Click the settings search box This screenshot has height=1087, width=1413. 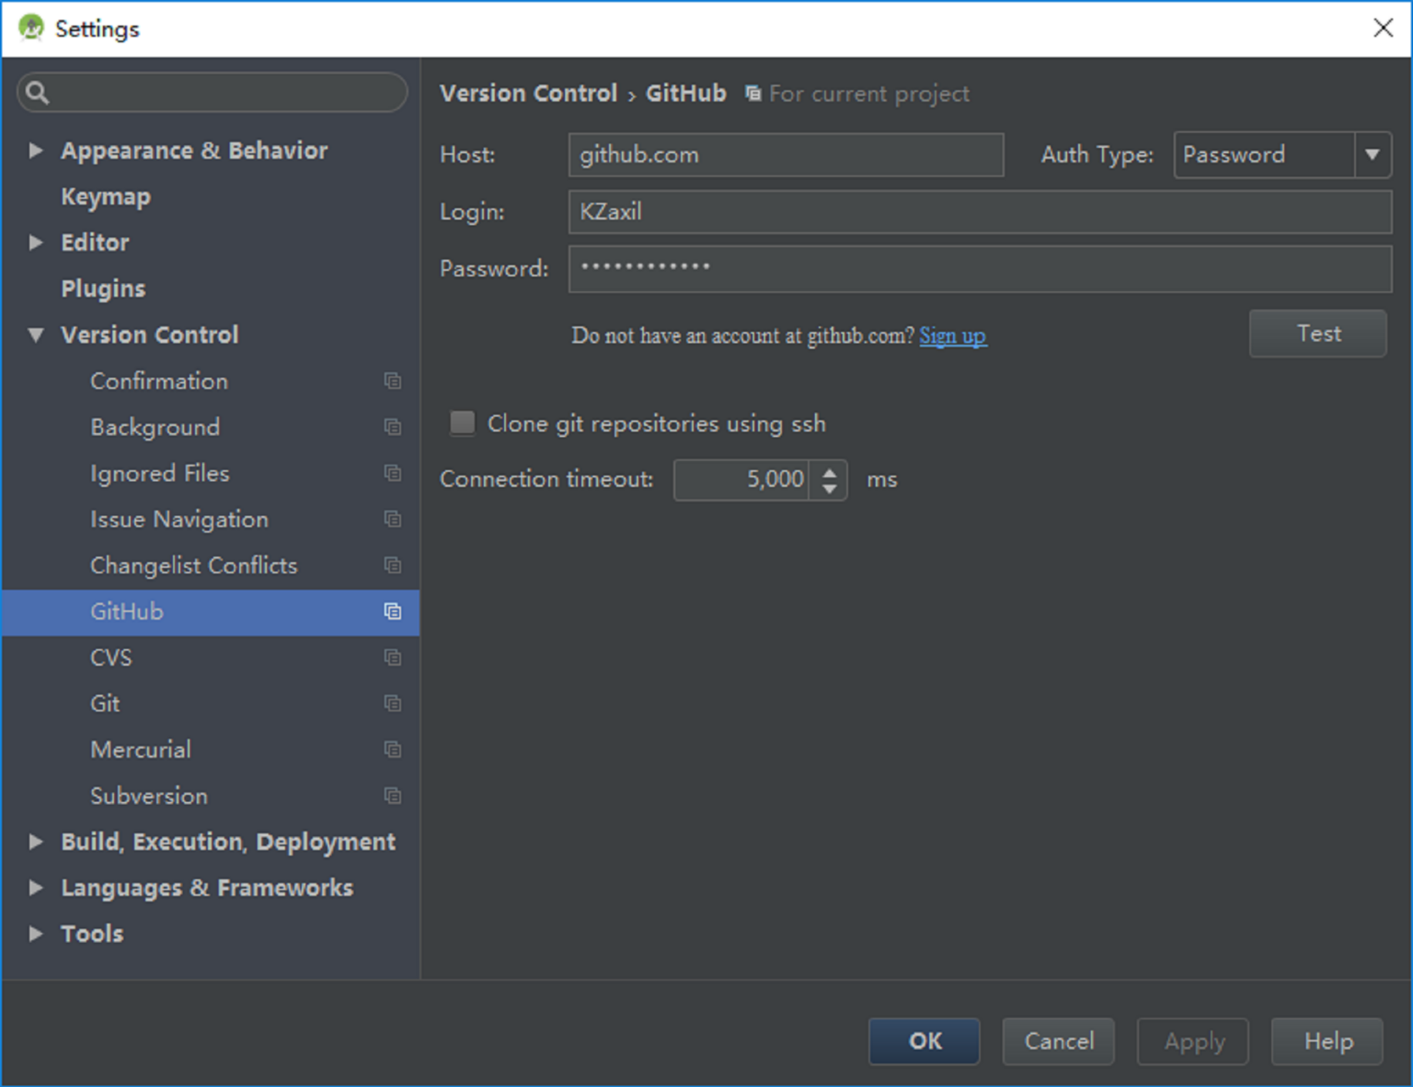coord(212,93)
